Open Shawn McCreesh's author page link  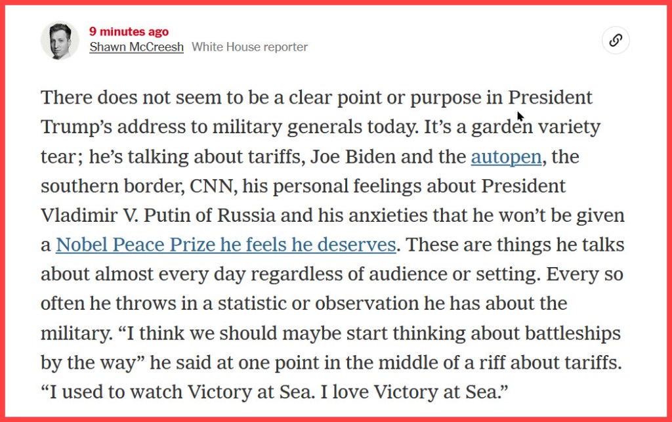[136, 47]
